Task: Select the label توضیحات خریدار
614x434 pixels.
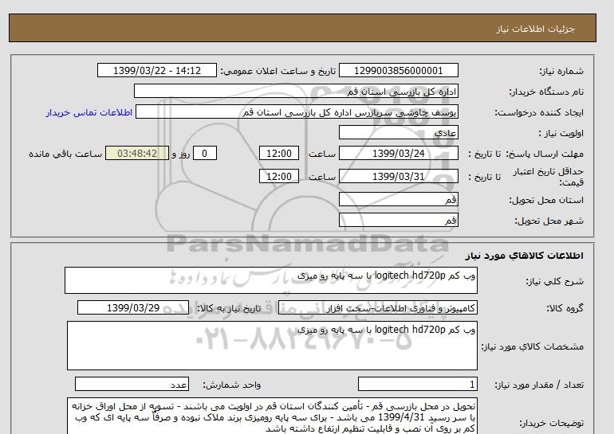Action: tap(551, 423)
